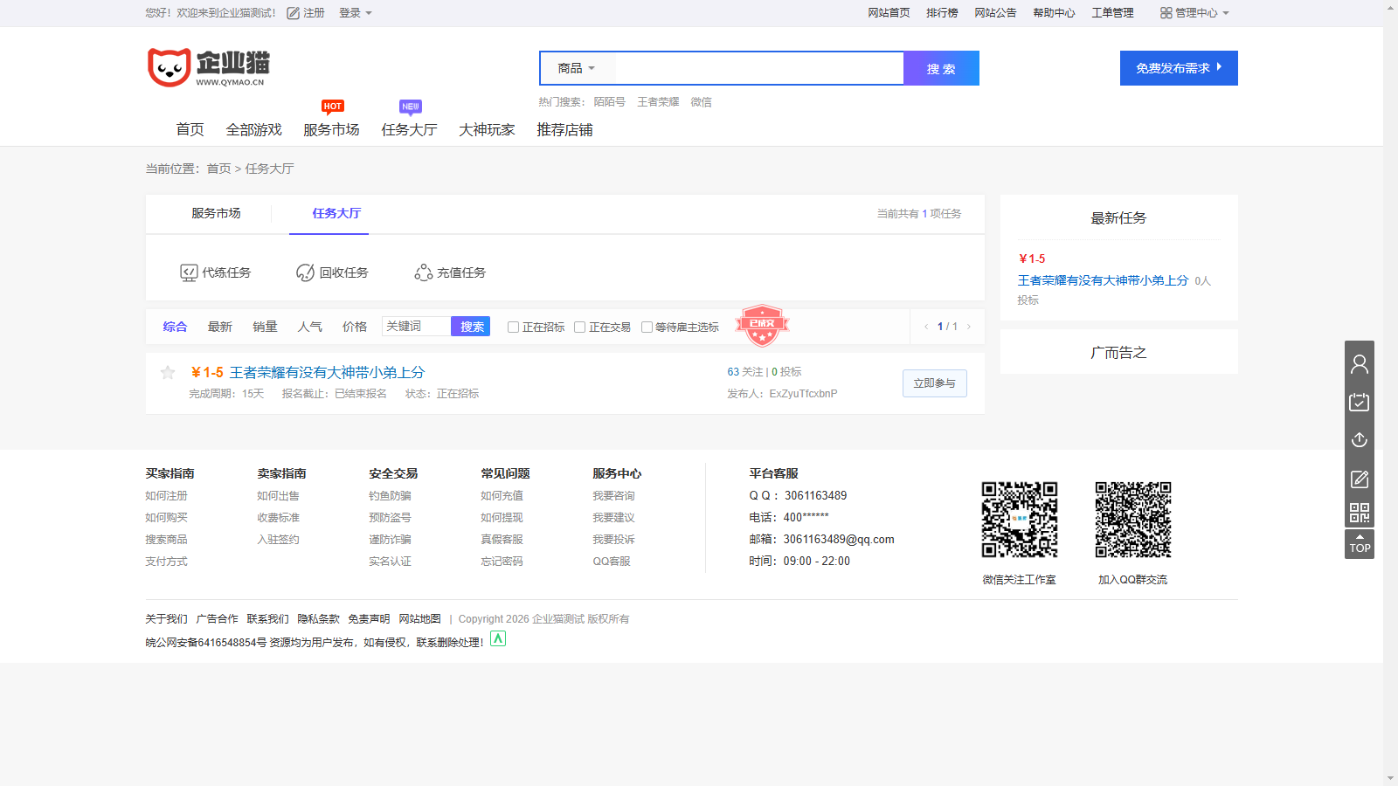
Task: Click the upload icon in right sidebar
Action: (x=1359, y=439)
